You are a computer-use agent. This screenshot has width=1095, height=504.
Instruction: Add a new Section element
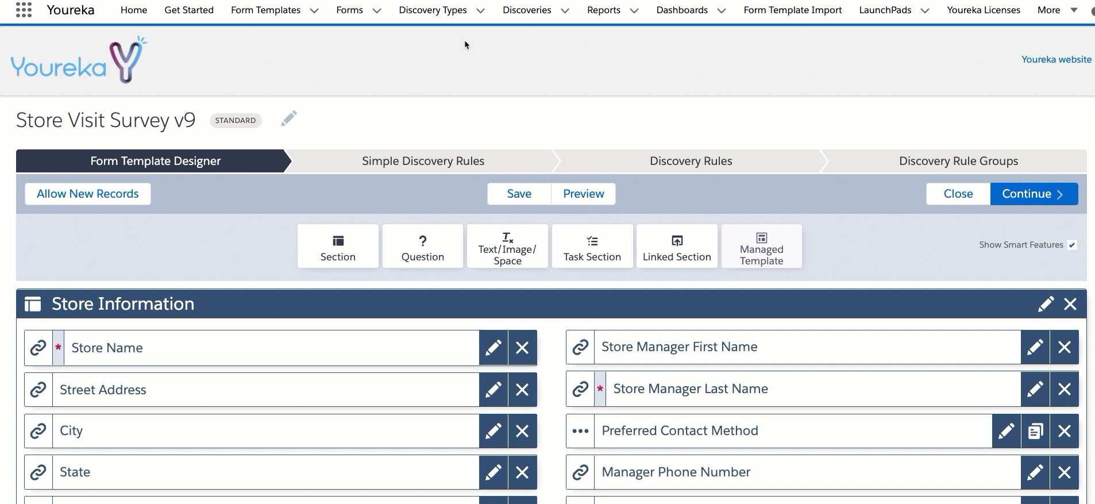pos(338,246)
